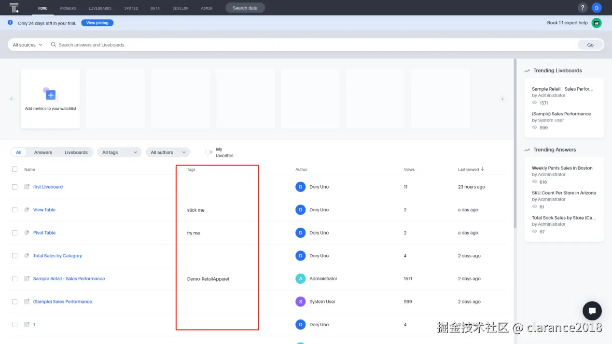Switch to the ANSWERS navigation item
The height and width of the screenshot is (344, 612).
click(68, 8)
